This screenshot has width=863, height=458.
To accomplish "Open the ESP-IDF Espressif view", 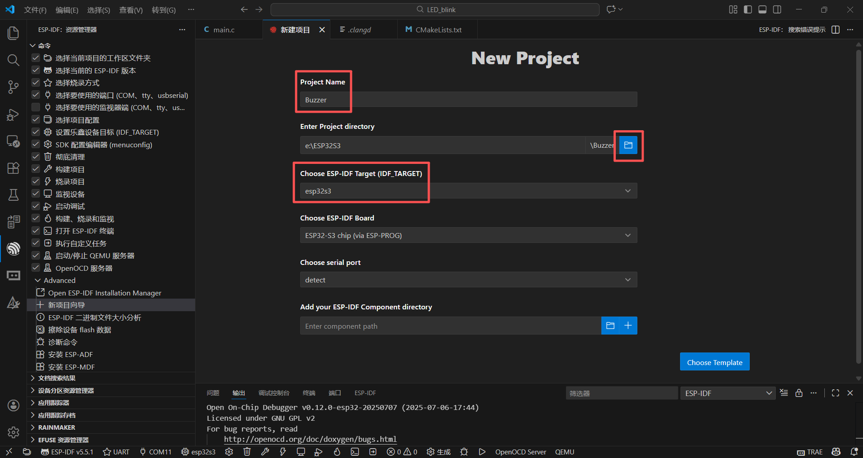I will (13, 248).
